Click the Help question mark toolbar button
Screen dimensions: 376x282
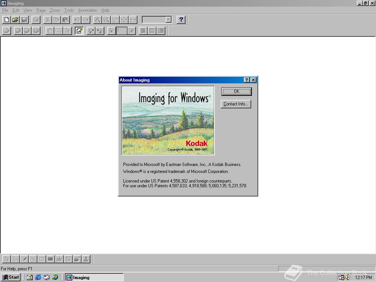pos(181,20)
